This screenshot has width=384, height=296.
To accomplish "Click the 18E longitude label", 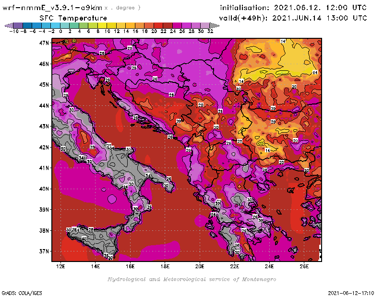I will (165, 266).
